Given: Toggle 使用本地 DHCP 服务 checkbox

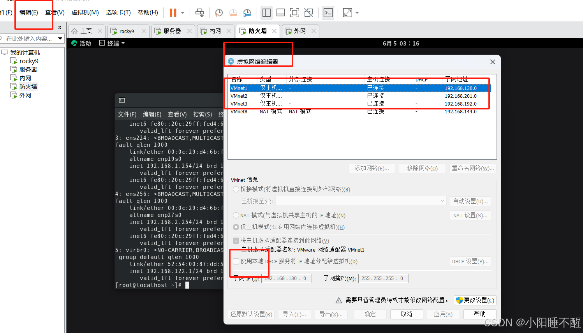Looking at the screenshot, I should (x=236, y=261).
